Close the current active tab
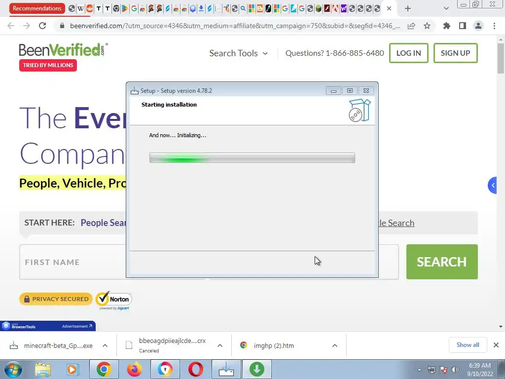This screenshot has width=505, height=379. point(389,8)
